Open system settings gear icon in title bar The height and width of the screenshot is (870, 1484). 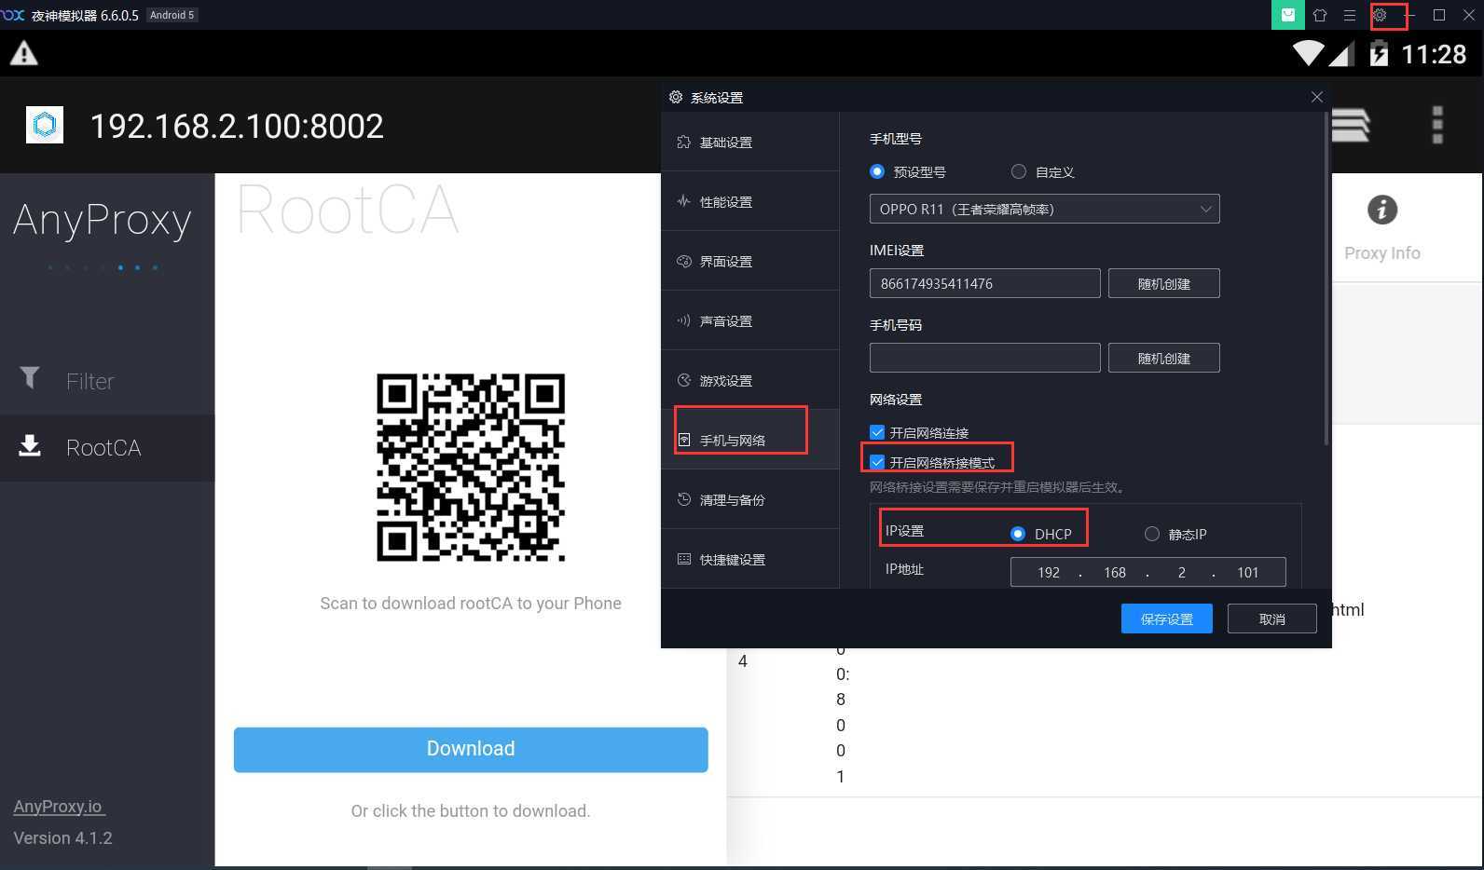click(x=1380, y=15)
